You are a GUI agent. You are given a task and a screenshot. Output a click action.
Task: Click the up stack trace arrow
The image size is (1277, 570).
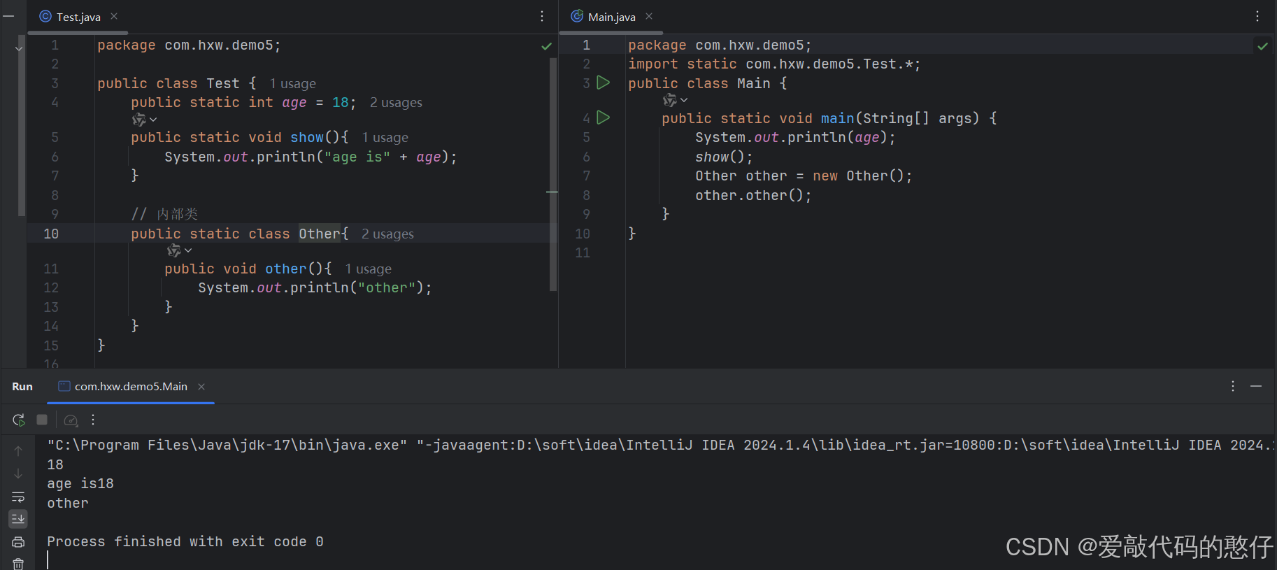click(x=18, y=451)
